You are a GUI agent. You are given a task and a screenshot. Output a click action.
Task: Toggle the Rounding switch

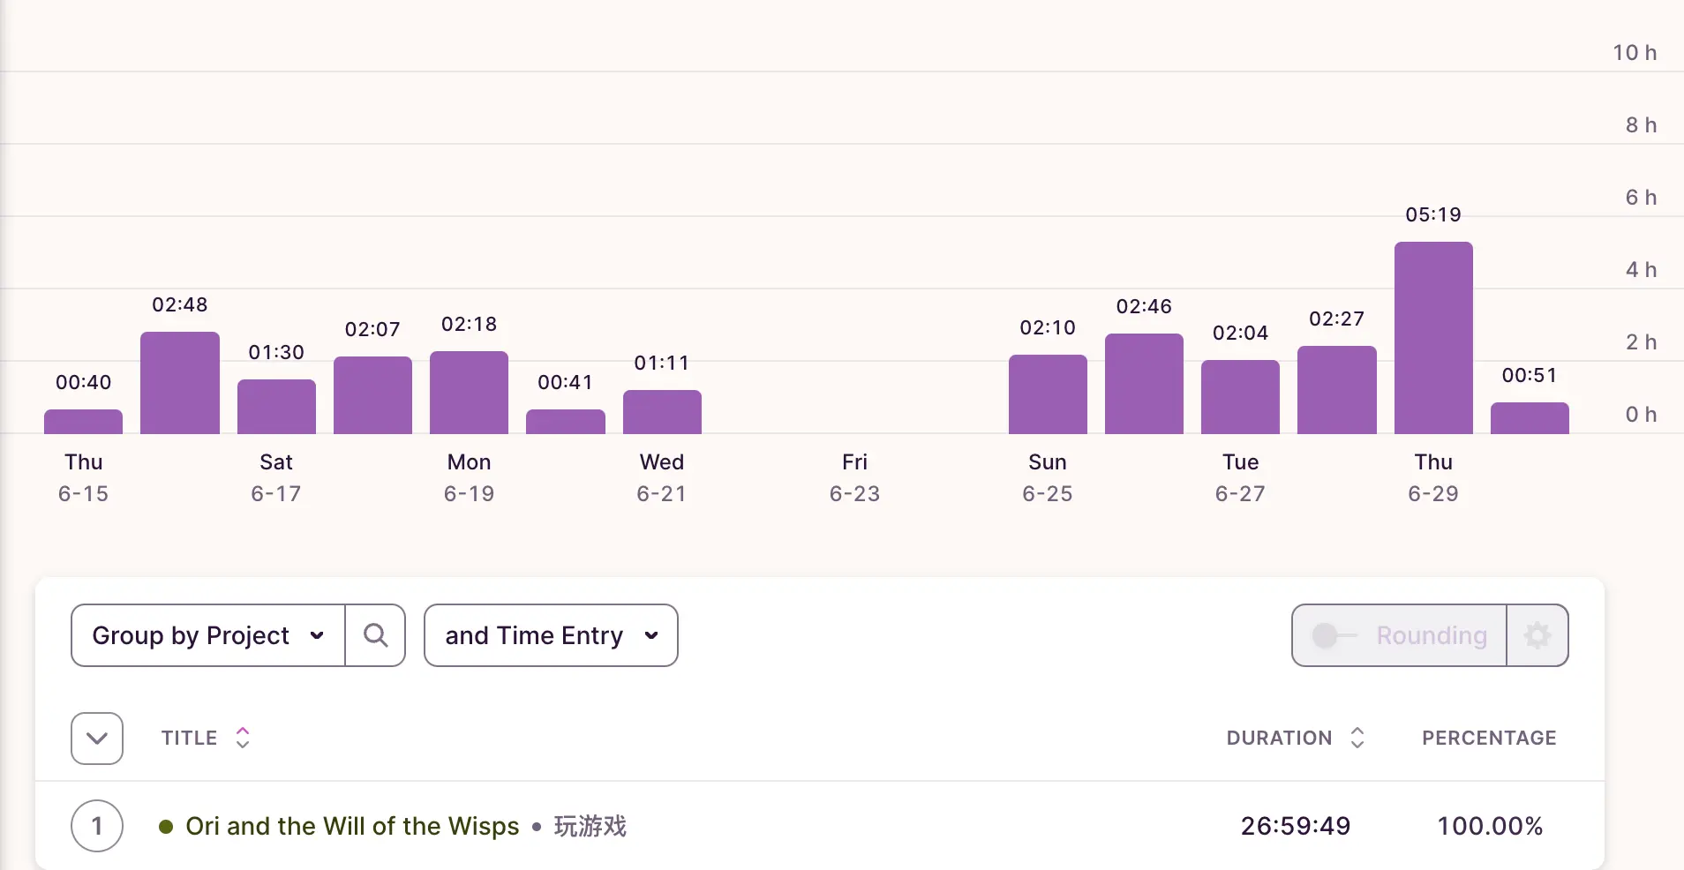[1333, 635]
